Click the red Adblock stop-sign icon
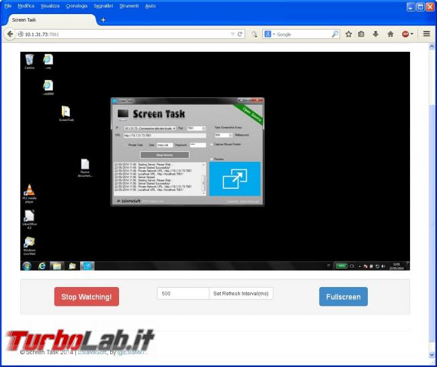Screen dimensions: 437x367 click(x=405, y=34)
